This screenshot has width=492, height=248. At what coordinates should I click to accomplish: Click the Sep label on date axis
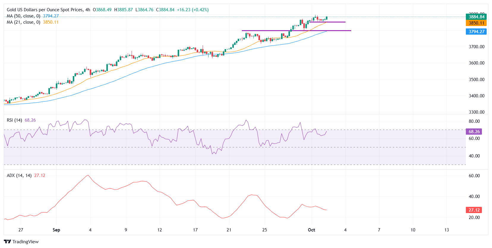(56, 230)
